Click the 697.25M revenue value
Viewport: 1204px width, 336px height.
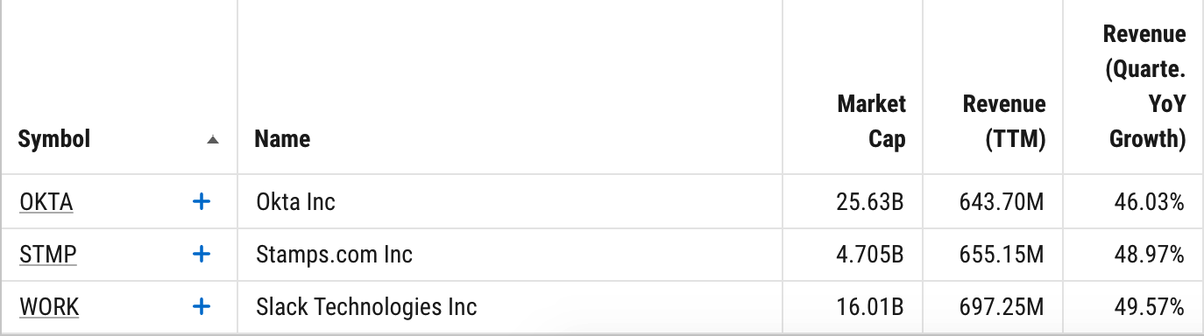(1003, 307)
